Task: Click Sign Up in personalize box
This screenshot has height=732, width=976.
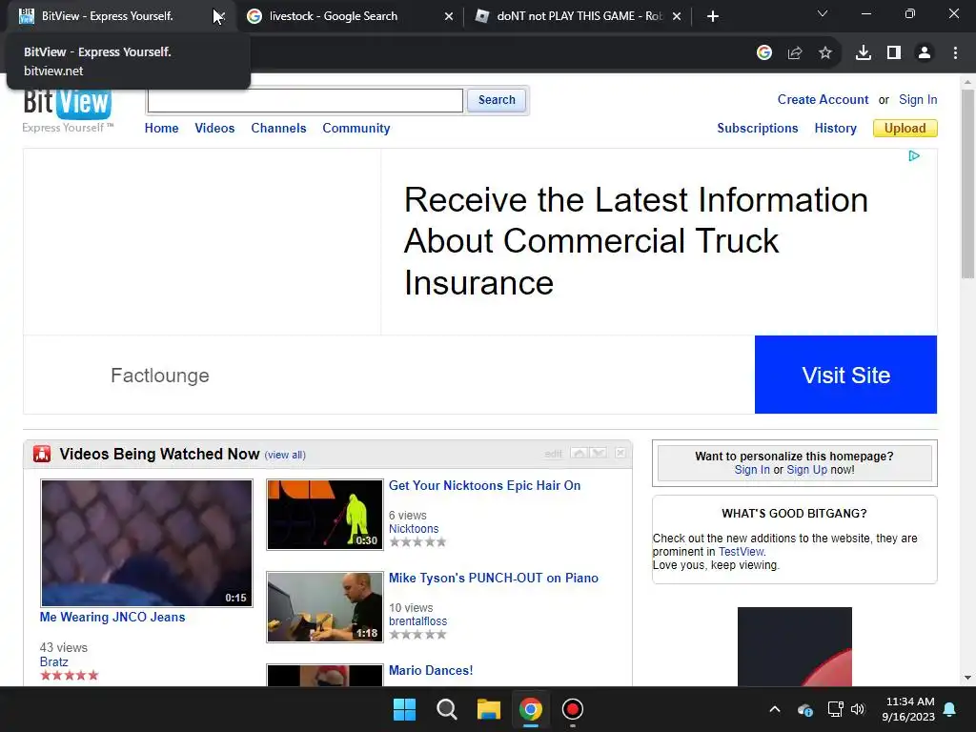Action: (x=806, y=470)
